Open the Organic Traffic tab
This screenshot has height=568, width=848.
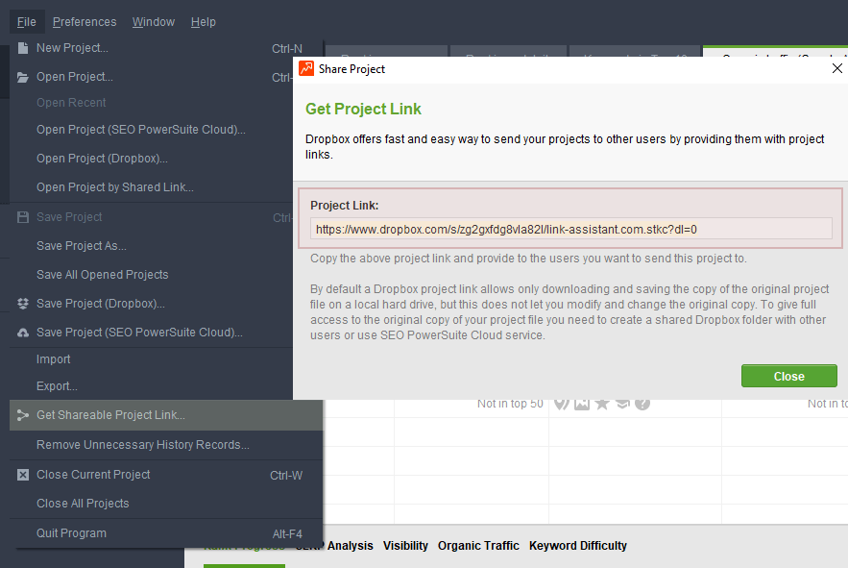click(478, 546)
